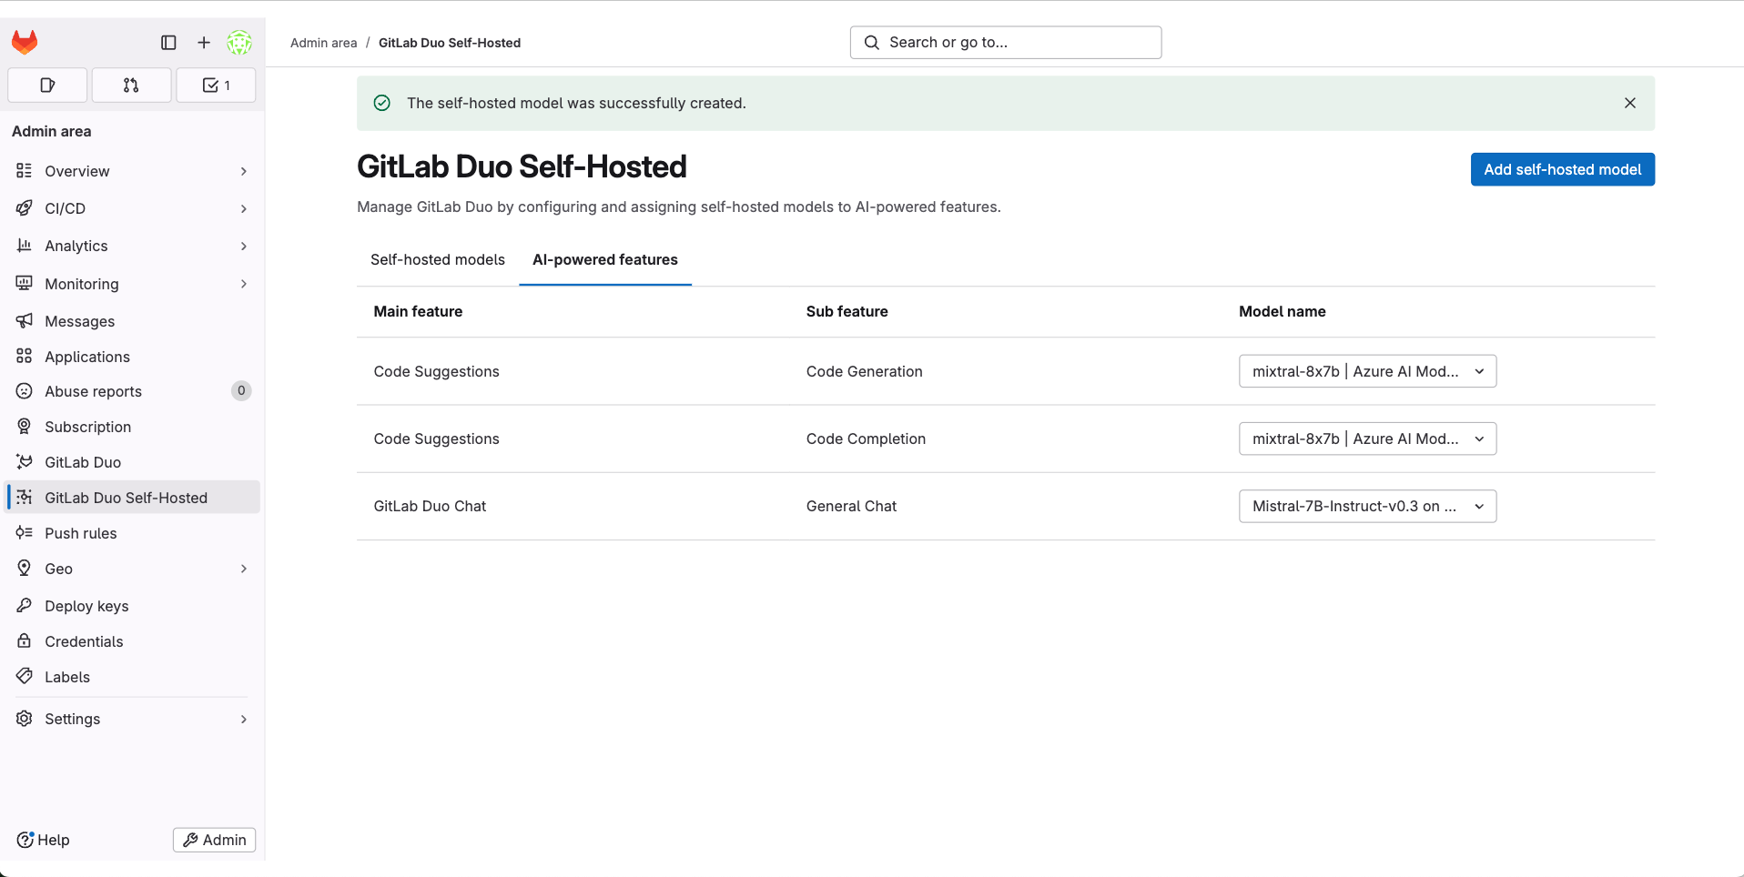Click the Analytics chart icon
Image resolution: width=1744 pixels, height=877 pixels.
25,246
